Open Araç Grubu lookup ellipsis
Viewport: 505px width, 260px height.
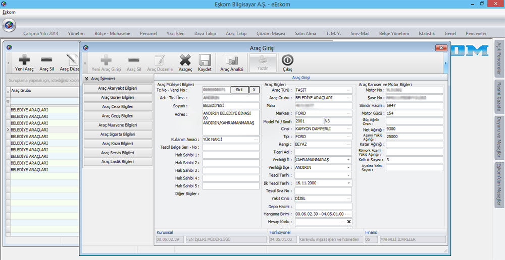349,98
